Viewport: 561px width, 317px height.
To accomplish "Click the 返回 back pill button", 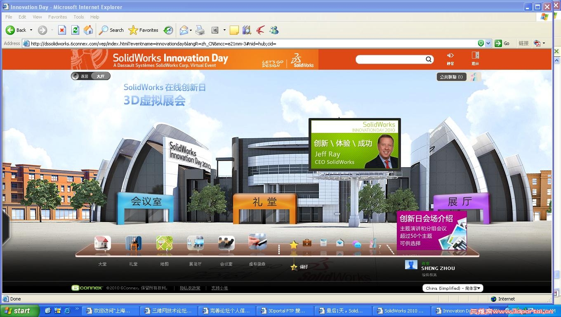I will (81, 76).
